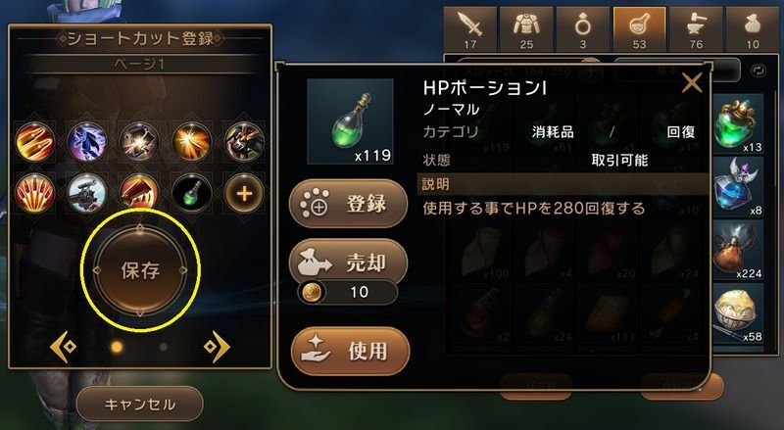
Task: Select the flaming bullets skill icon
Action: point(34,141)
